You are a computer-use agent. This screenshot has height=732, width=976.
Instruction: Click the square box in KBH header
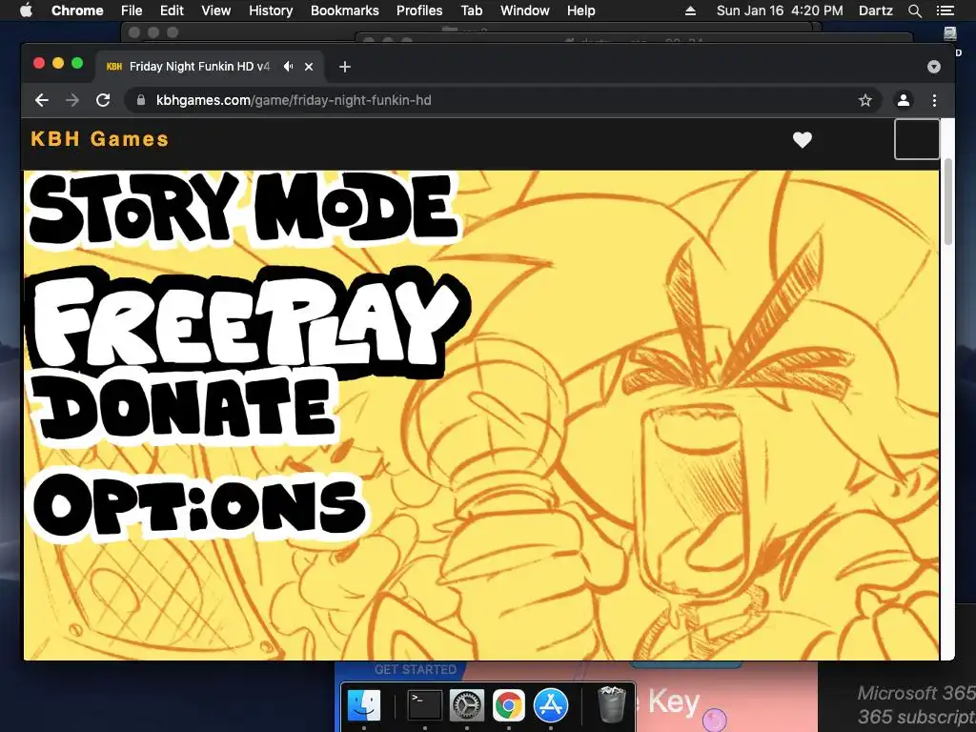click(916, 139)
